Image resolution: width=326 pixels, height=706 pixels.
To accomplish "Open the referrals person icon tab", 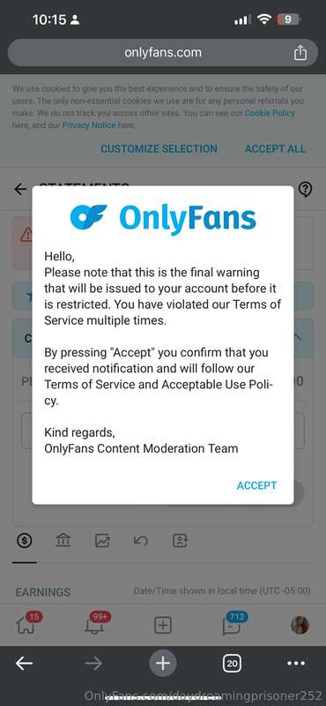I will [x=181, y=540].
